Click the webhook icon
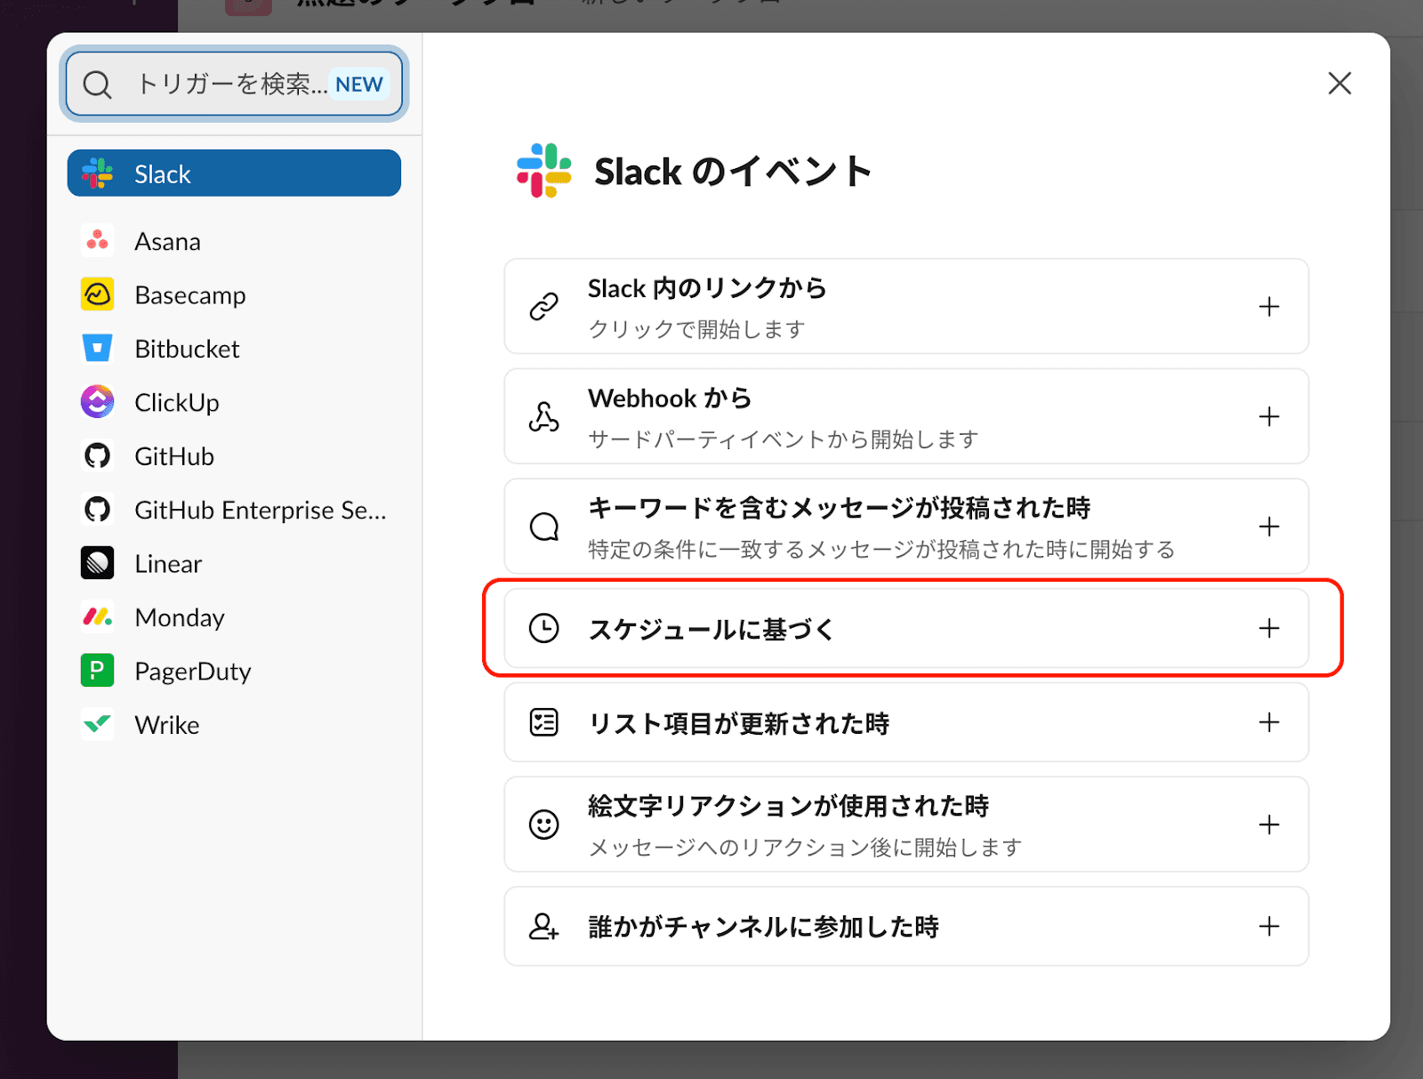The width and height of the screenshot is (1423, 1079). (x=544, y=416)
